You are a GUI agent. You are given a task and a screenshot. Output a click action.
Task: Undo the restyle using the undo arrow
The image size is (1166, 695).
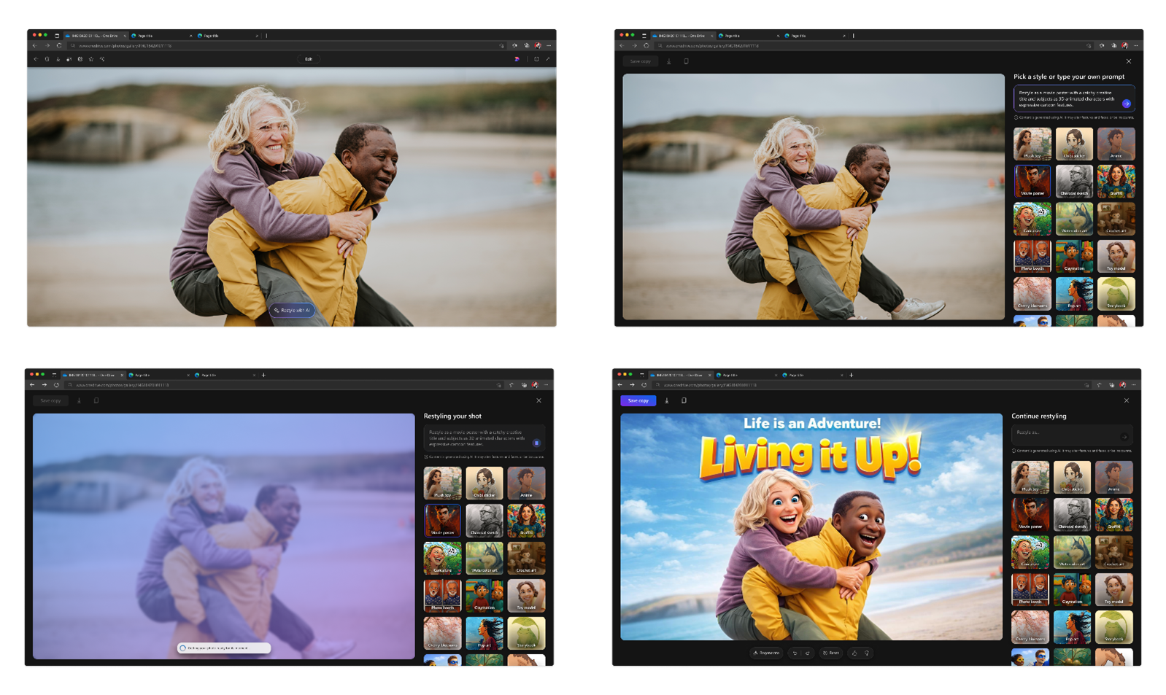pos(795,653)
